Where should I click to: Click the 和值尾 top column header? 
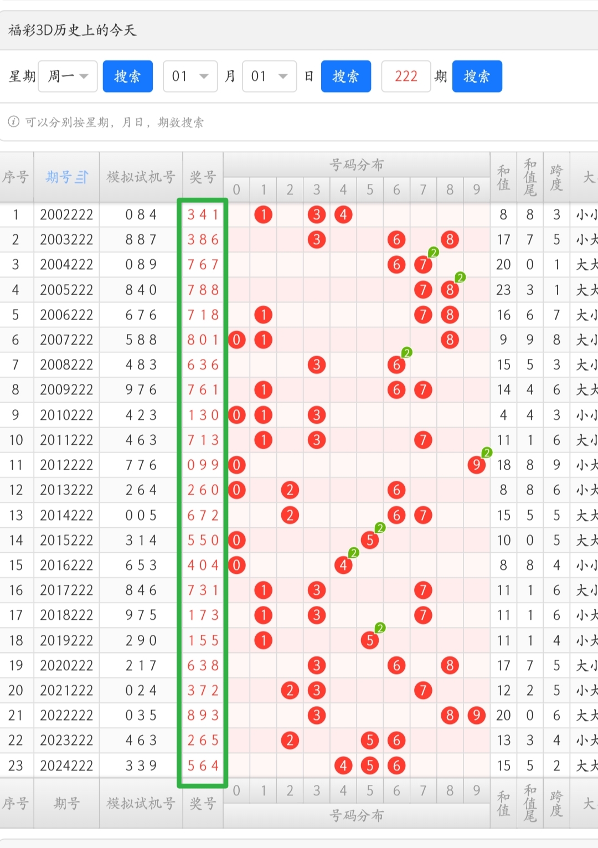pos(530,177)
